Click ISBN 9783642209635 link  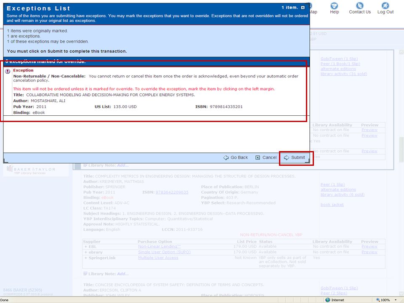[172, 192]
